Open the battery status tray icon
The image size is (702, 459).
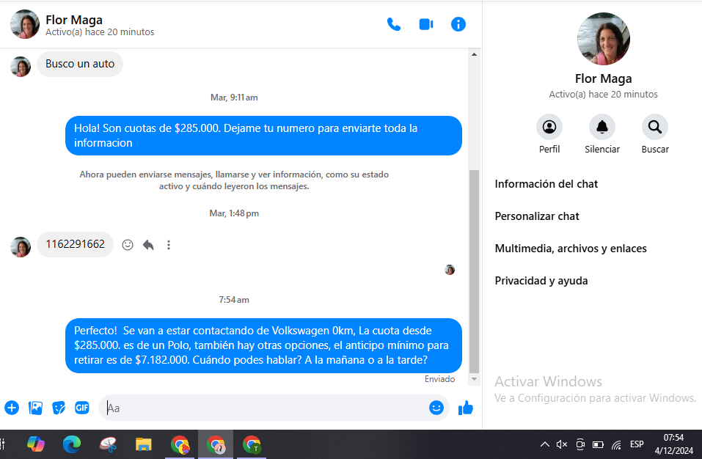[x=598, y=444]
